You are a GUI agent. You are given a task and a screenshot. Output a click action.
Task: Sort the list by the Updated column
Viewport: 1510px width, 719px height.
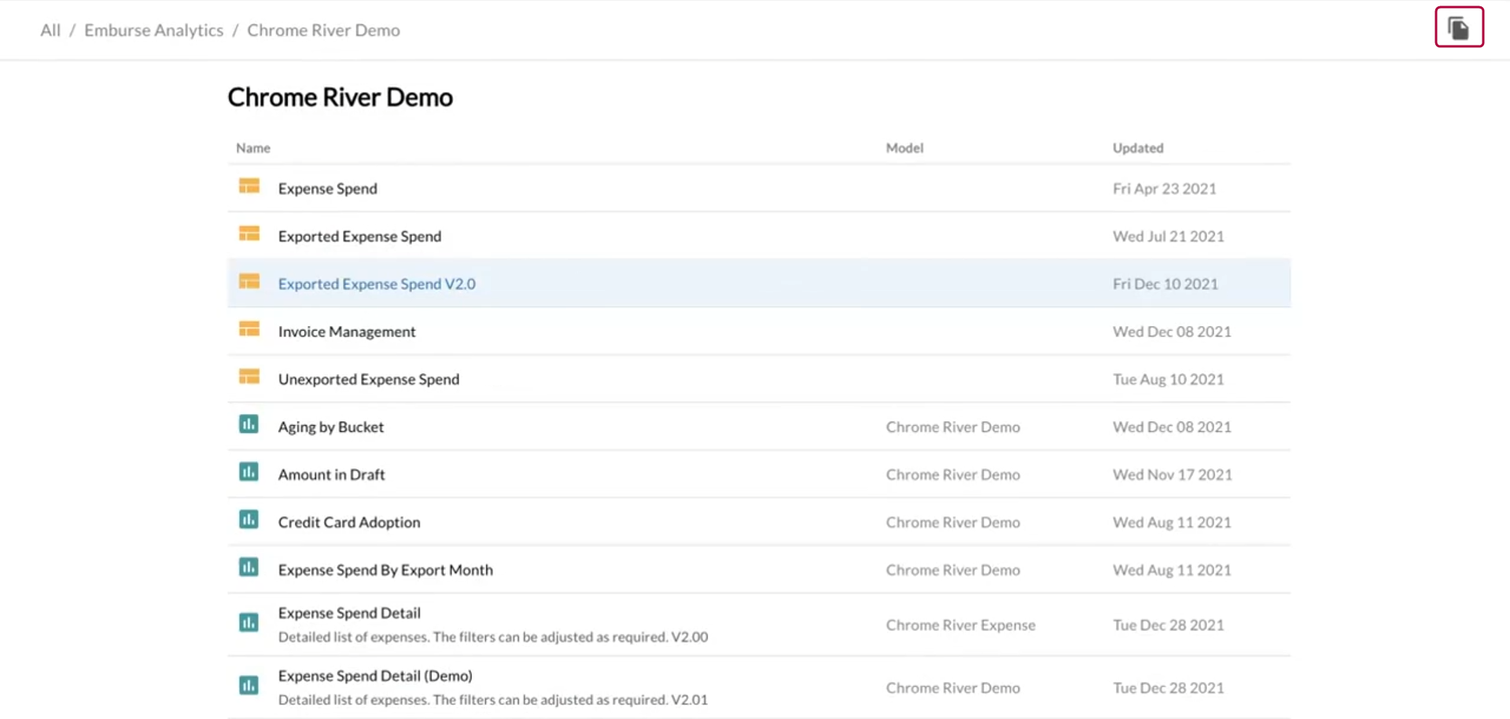1138,148
